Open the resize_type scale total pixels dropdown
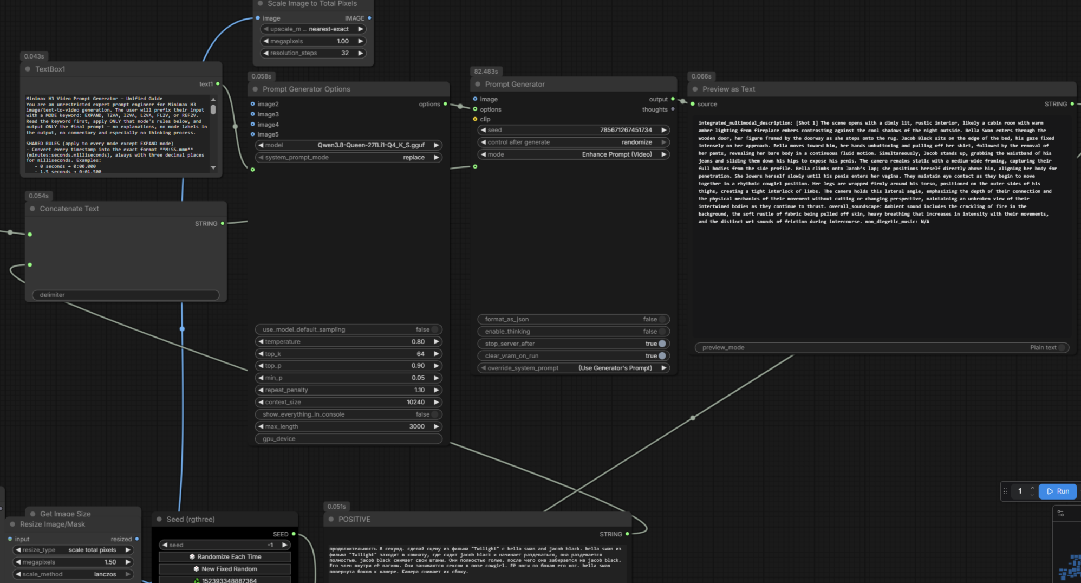Image resolution: width=1081 pixels, height=583 pixels. point(73,550)
